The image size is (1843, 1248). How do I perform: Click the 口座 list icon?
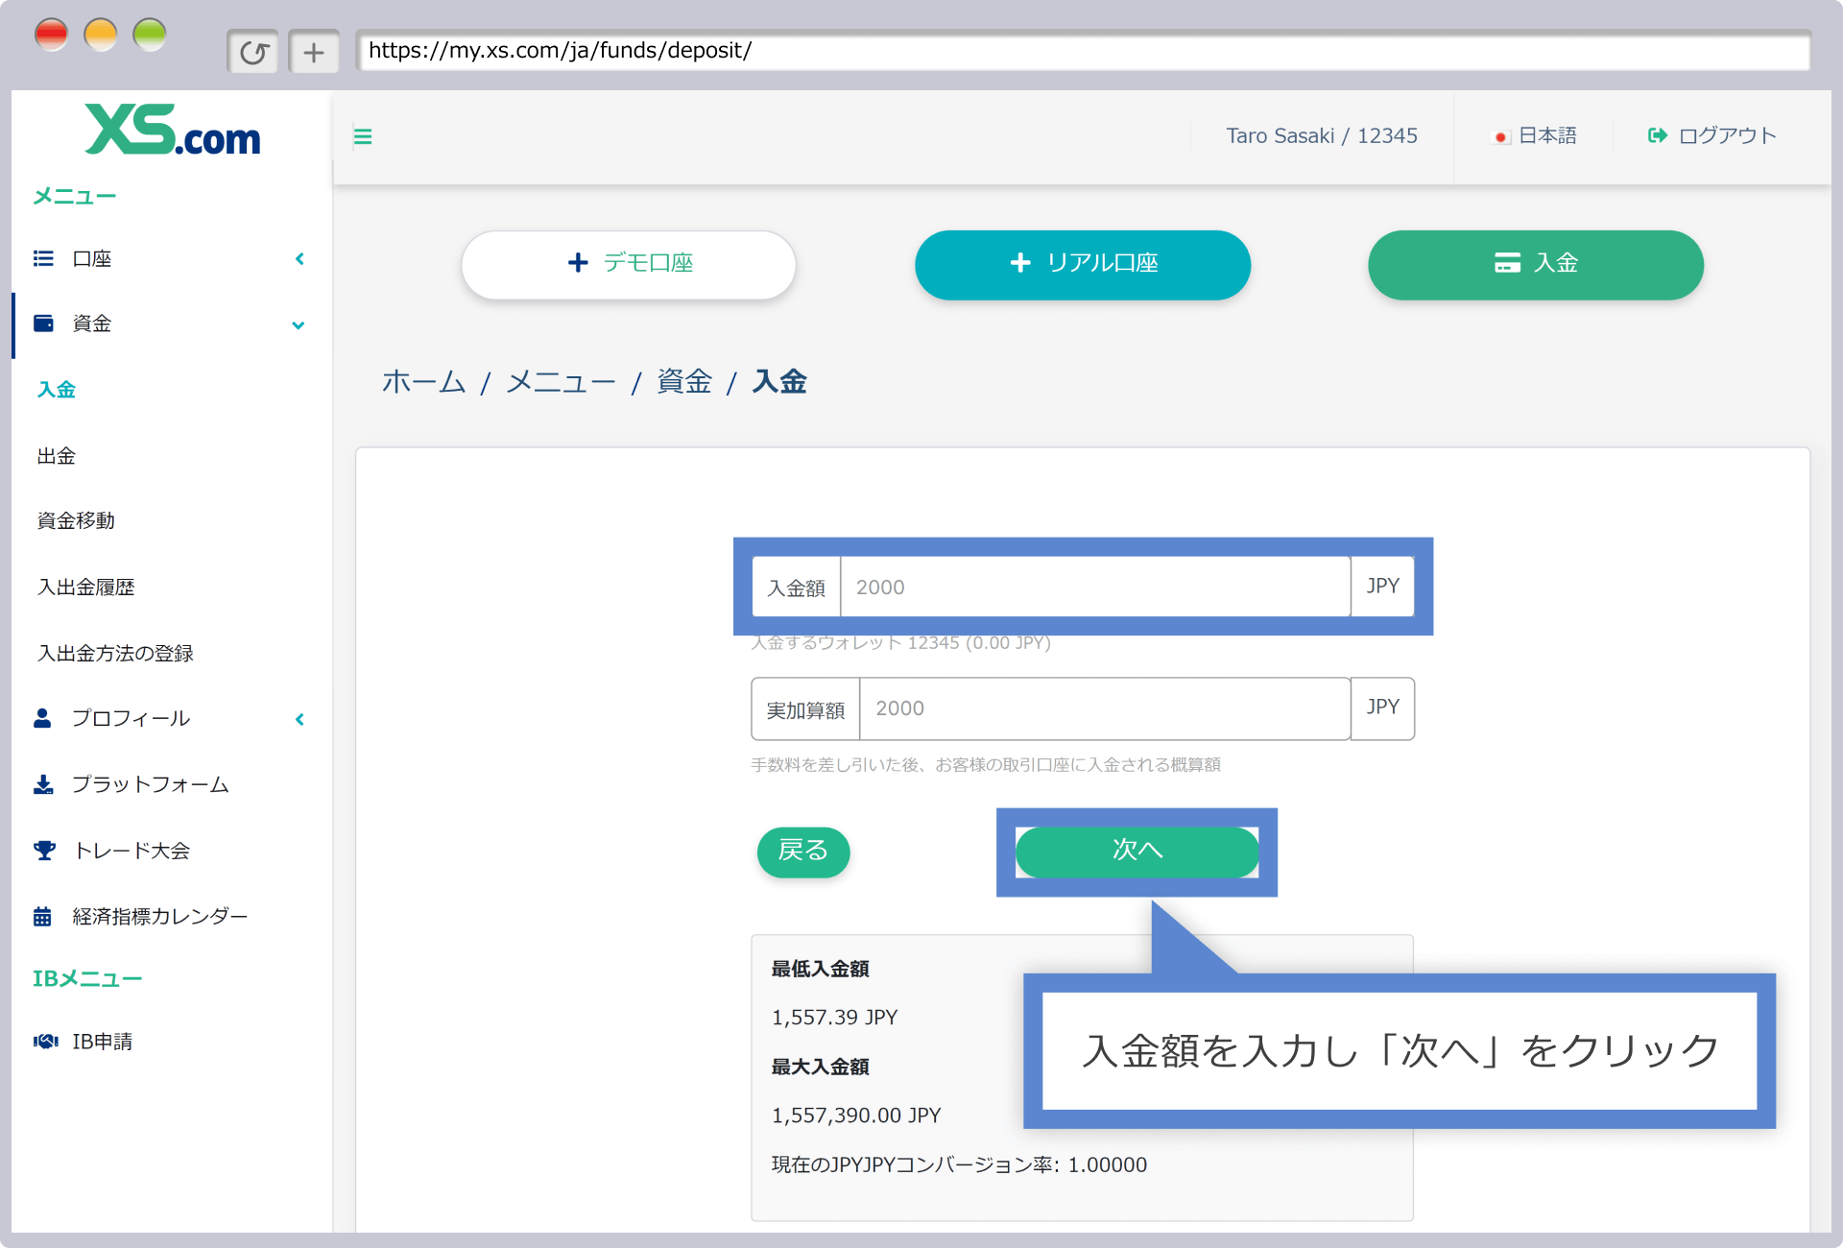[43, 258]
